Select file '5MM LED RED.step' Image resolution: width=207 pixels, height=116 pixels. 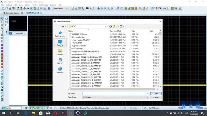pyautogui.click(x=79, y=34)
